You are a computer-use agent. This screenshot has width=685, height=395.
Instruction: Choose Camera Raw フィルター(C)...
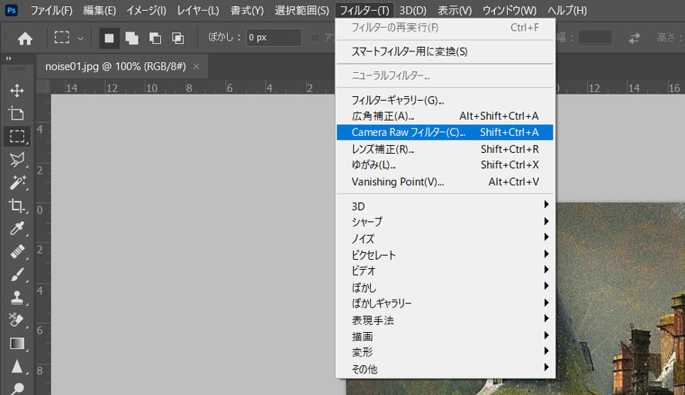pyautogui.click(x=445, y=132)
